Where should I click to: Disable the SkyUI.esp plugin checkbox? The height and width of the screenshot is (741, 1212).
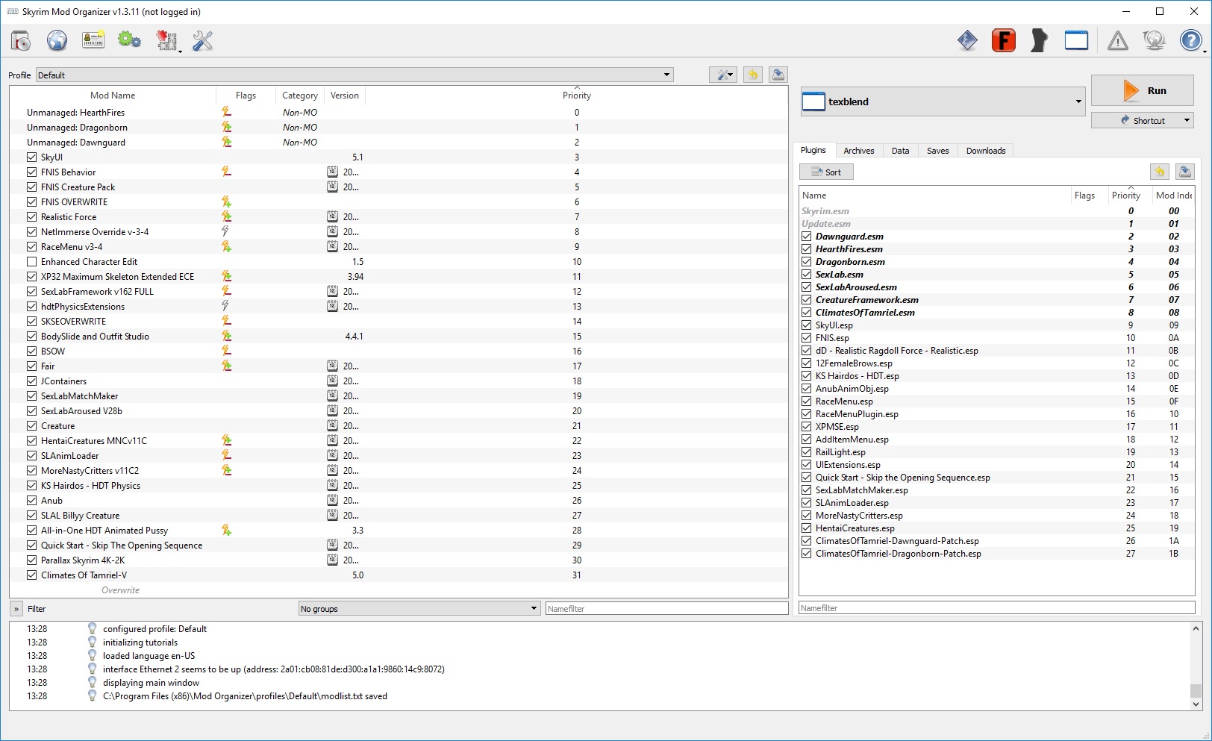click(x=806, y=325)
